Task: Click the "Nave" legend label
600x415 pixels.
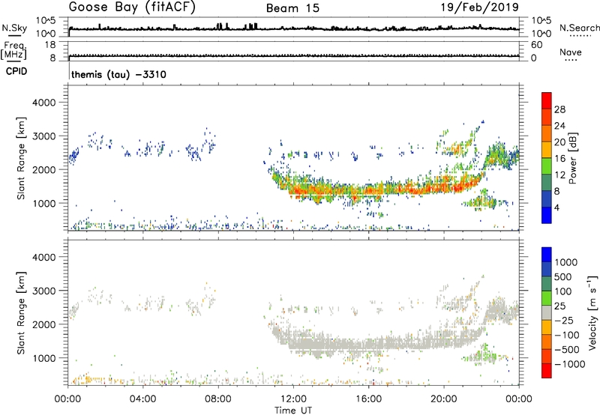Action: (571, 52)
